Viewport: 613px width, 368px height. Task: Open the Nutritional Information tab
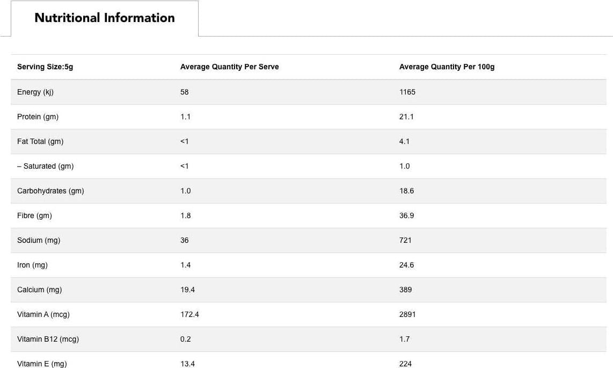(x=105, y=18)
